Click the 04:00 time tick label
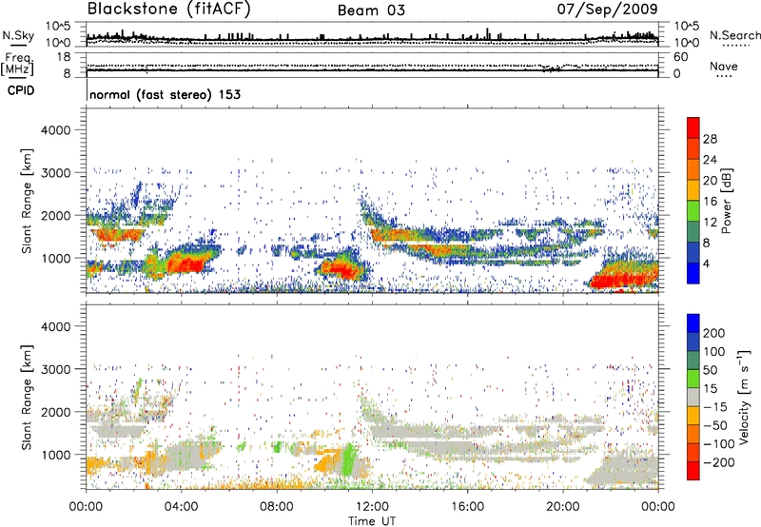 [181, 507]
